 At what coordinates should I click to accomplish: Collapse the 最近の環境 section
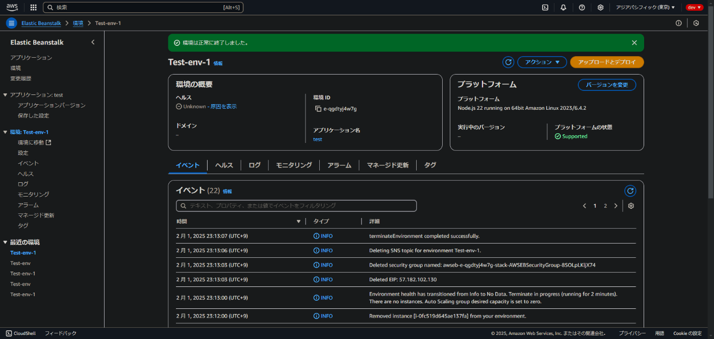[x=5, y=243]
